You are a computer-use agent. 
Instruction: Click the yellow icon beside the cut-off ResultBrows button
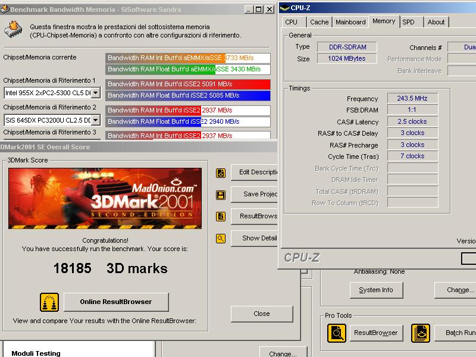click(221, 217)
